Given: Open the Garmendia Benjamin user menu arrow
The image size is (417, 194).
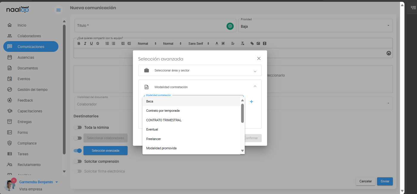Looking at the screenshot, I should 57,182.
